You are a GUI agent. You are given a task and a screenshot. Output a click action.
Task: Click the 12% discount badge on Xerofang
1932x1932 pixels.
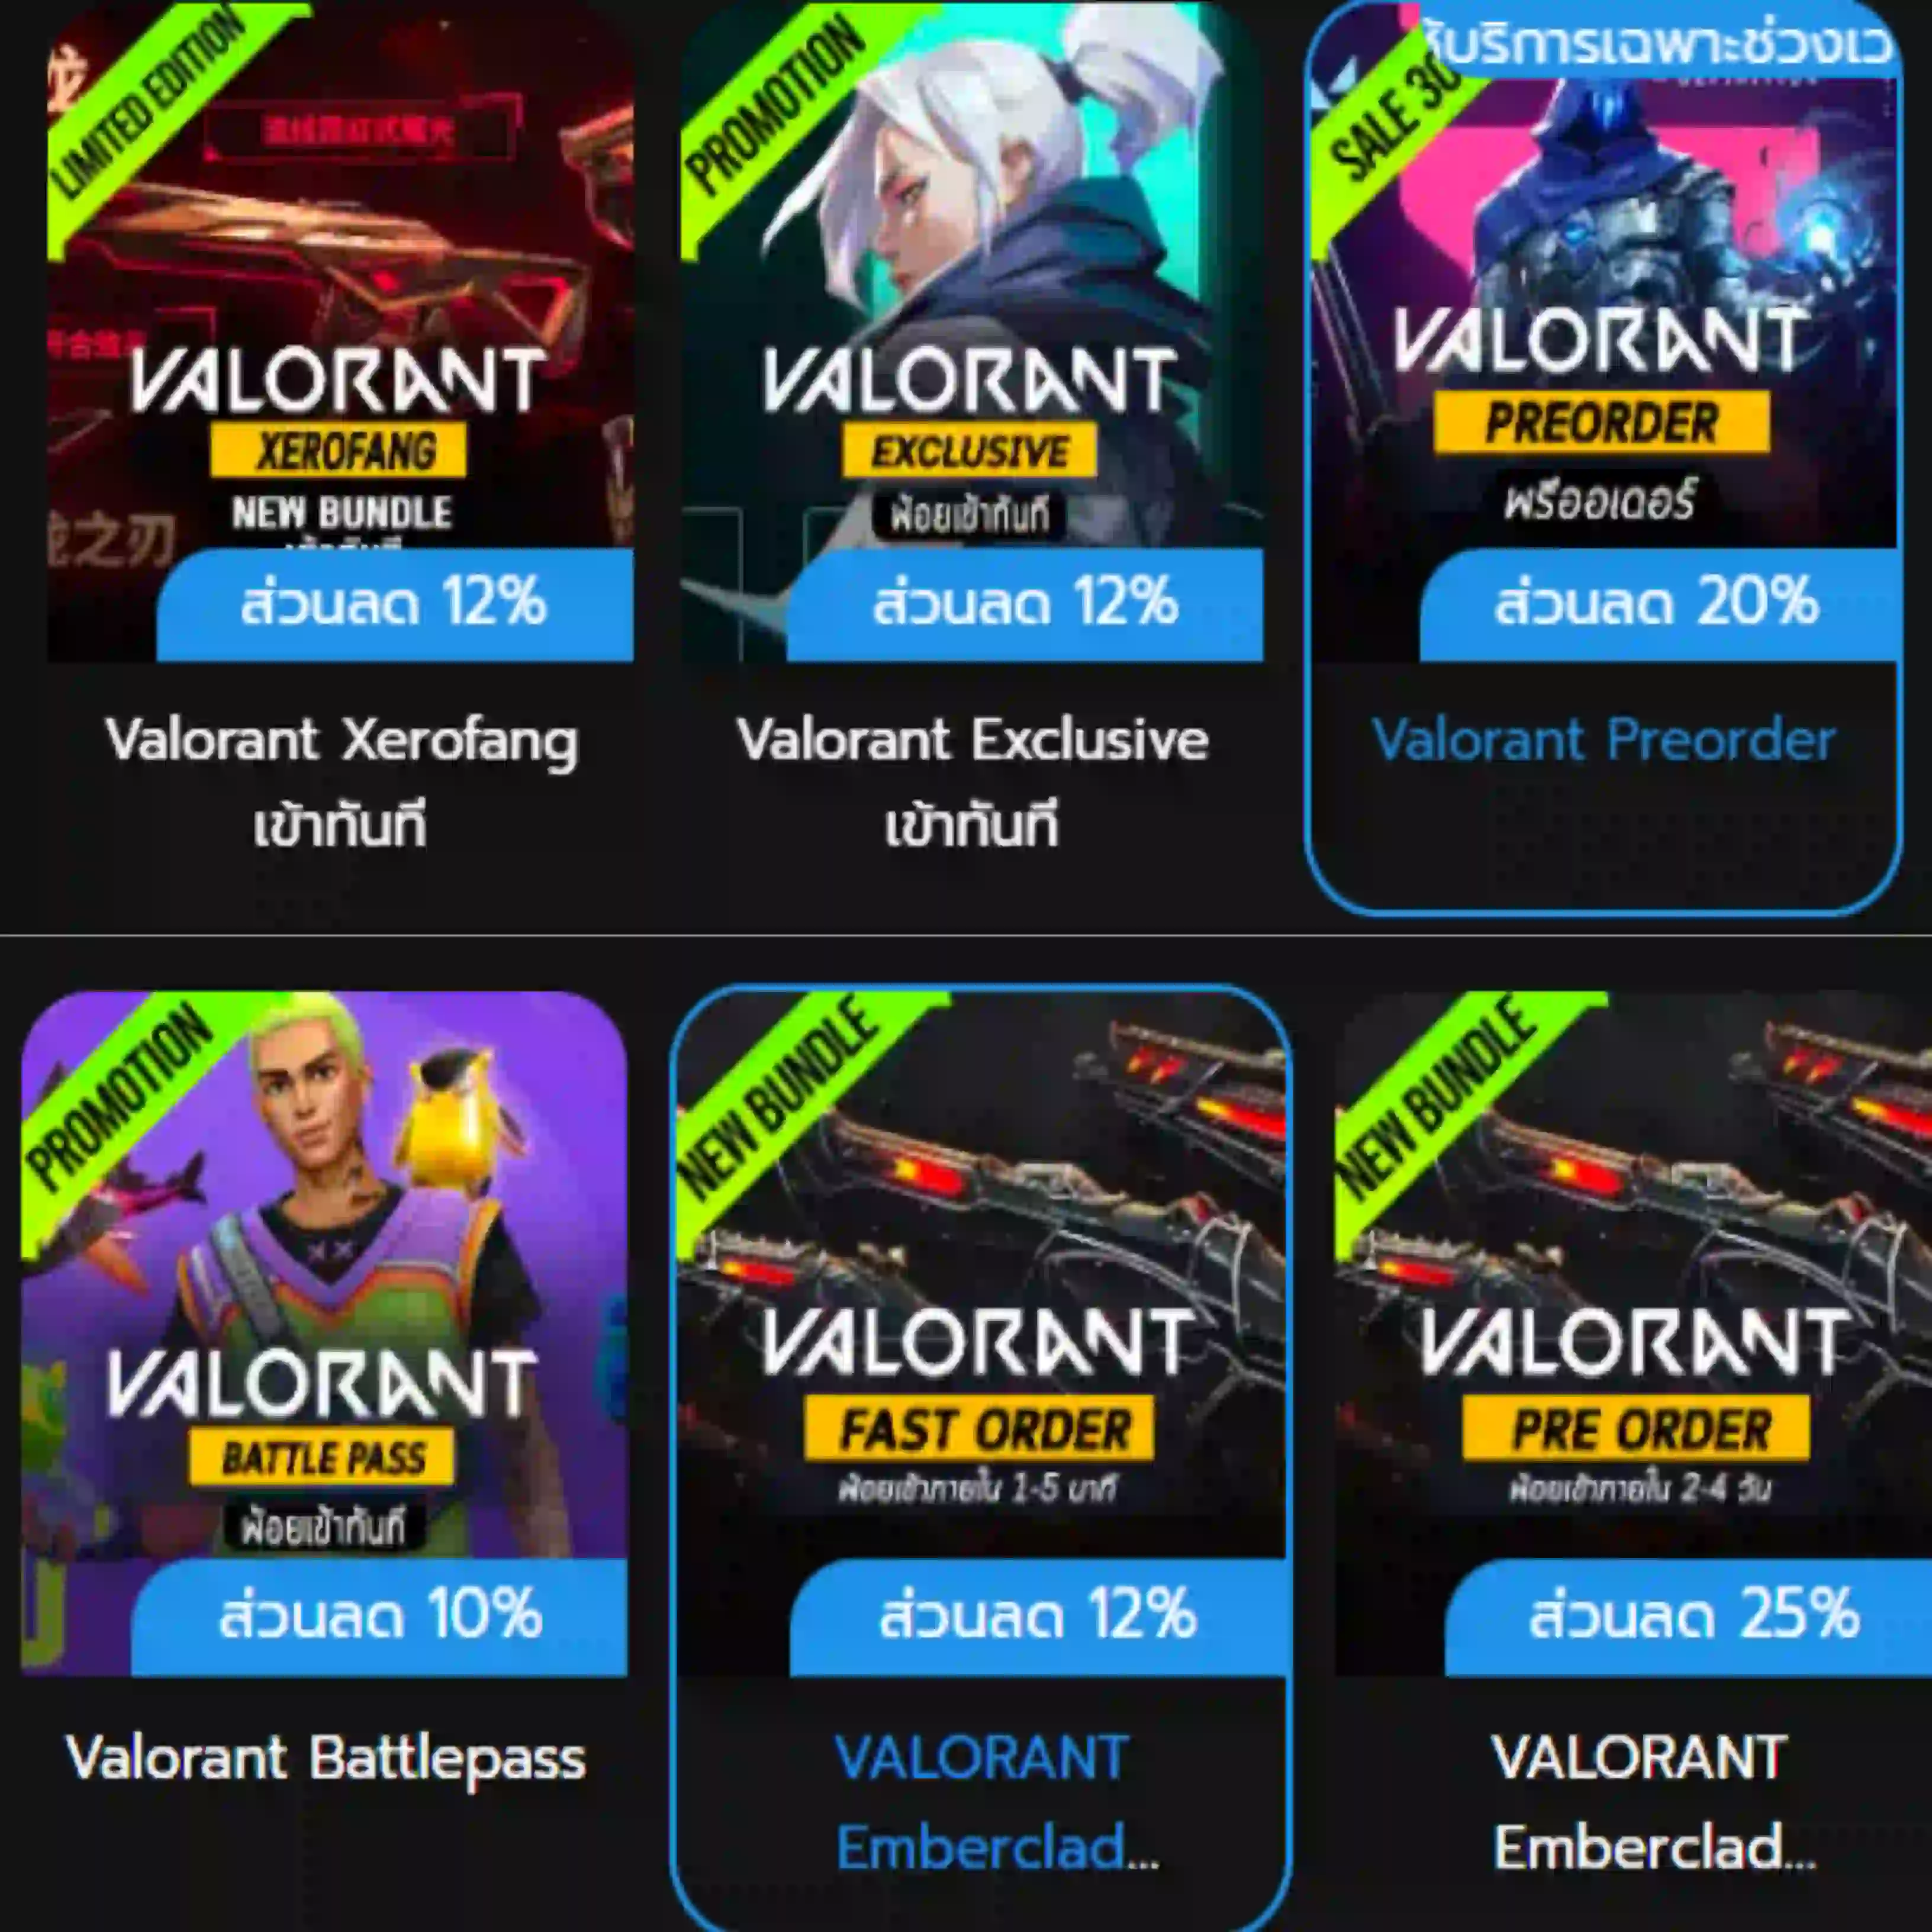(395, 604)
